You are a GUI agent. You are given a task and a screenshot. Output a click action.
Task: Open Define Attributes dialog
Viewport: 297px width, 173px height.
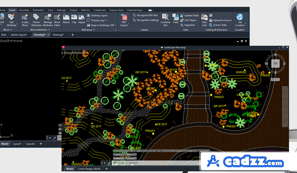[x=36, y=20]
